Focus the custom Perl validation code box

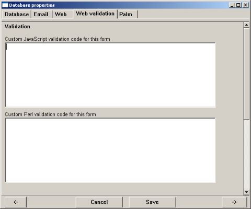click(110, 150)
